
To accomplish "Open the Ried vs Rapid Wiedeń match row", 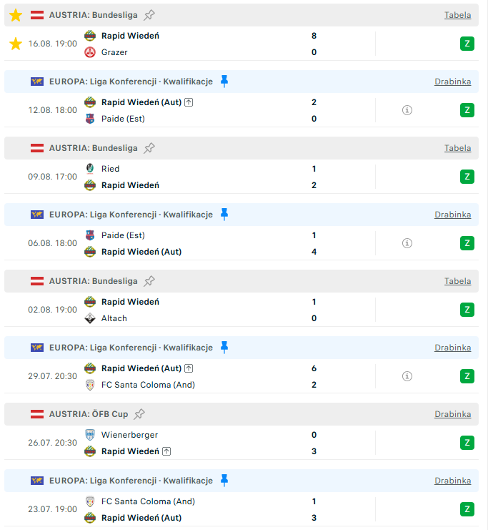I will pyautogui.click(x=241, y=177).
